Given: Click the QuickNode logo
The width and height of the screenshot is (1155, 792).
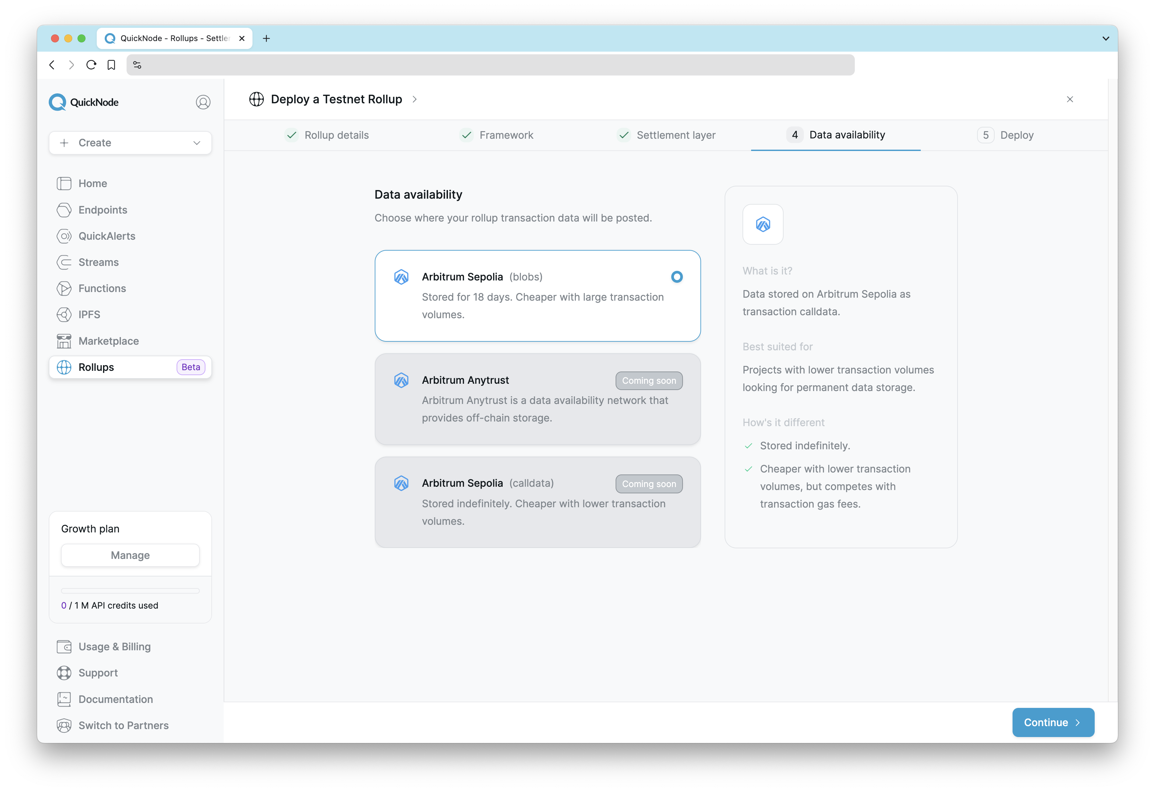Looking at the screenshot, I should pos(83,102).
